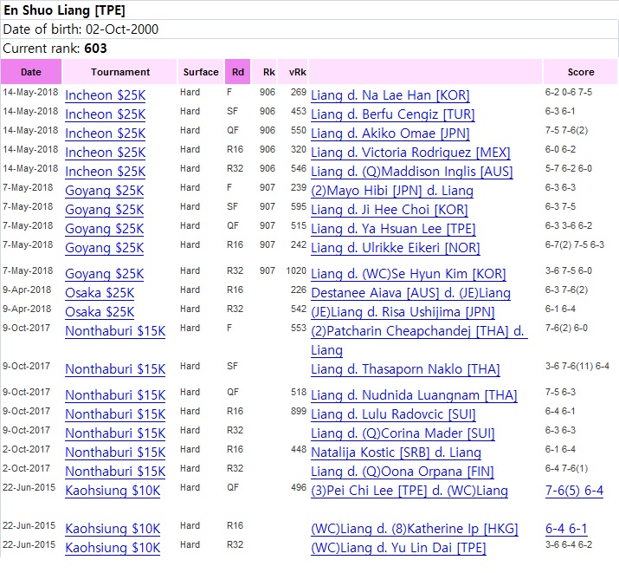The width and height of the screenshot is (619, 573).
Task: Select the vRk value 1020
Action: tap(296, 270)
